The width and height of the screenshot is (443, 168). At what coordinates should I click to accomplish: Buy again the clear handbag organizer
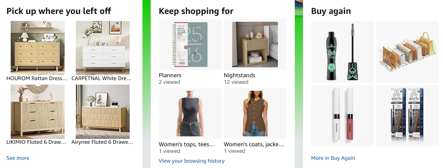pyautogui.click(x=408, y=52)
